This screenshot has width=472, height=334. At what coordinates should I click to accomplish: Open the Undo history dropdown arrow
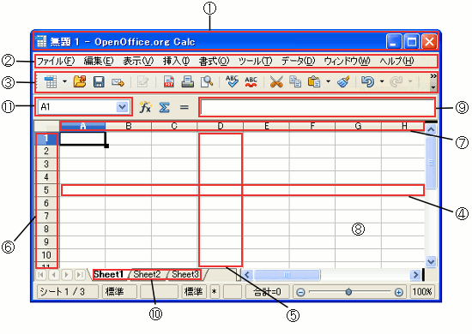[382, 81]
